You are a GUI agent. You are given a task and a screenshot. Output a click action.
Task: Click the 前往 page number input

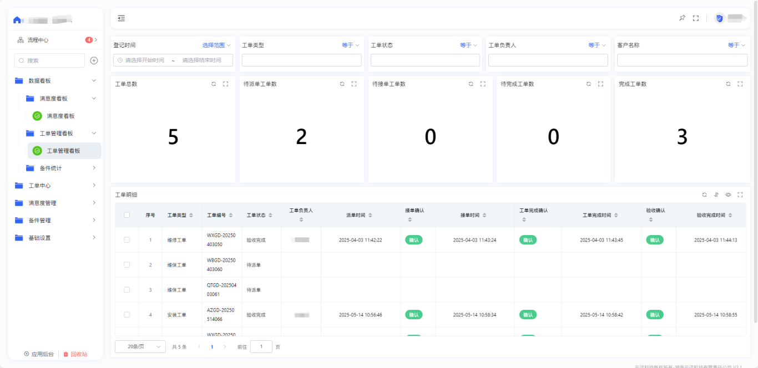click(261, 346)
